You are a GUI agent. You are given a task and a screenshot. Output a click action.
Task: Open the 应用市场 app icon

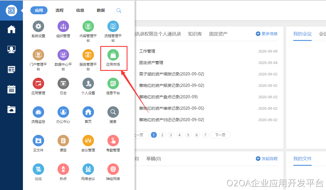pos(113,55)
